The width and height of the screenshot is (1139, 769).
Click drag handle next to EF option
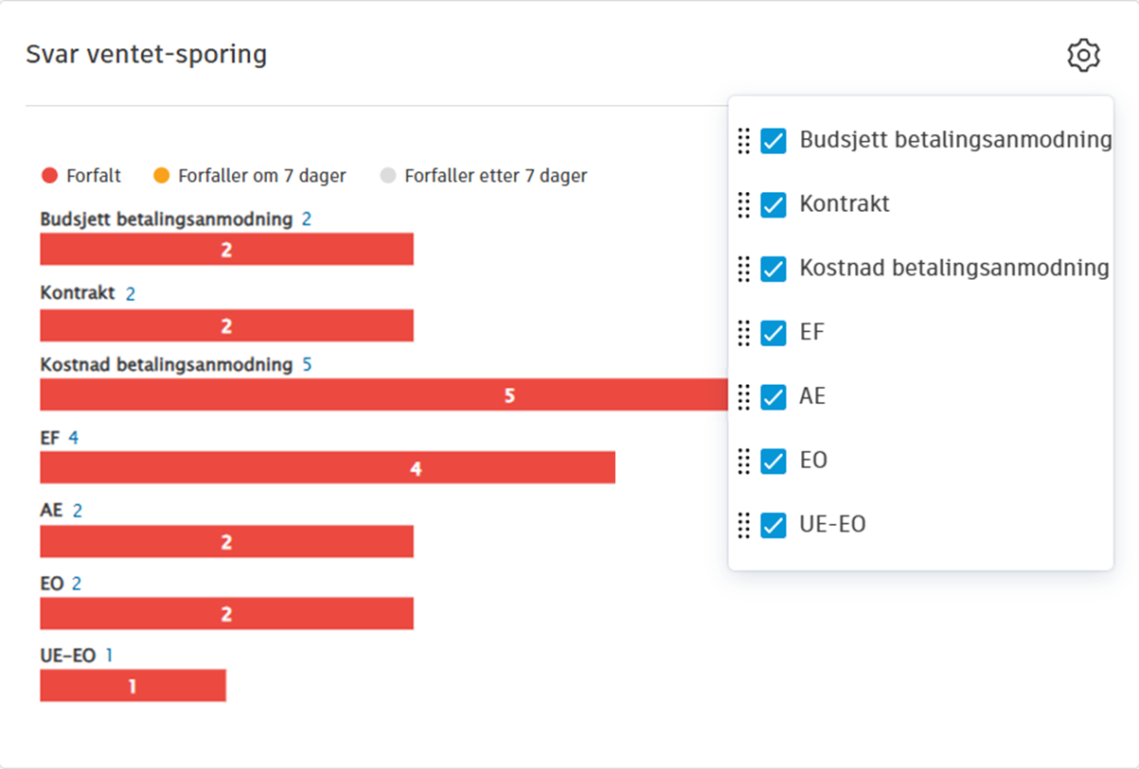tap(744, 333)
